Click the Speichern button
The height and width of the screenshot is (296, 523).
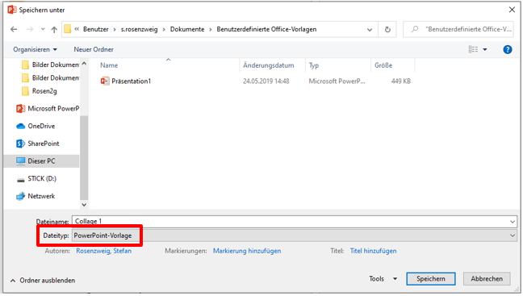[431, 279]
